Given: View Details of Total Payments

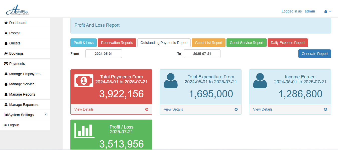Looking at the screenshot, I should 84,109.
